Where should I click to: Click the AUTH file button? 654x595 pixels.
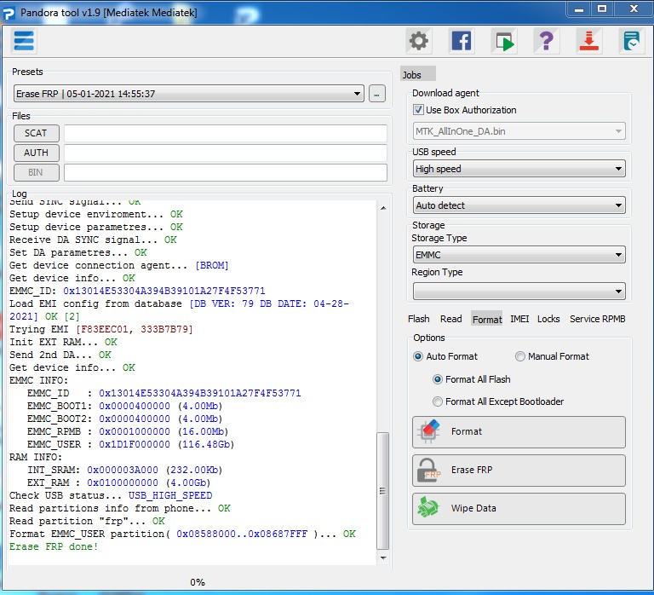click(37, 153)
